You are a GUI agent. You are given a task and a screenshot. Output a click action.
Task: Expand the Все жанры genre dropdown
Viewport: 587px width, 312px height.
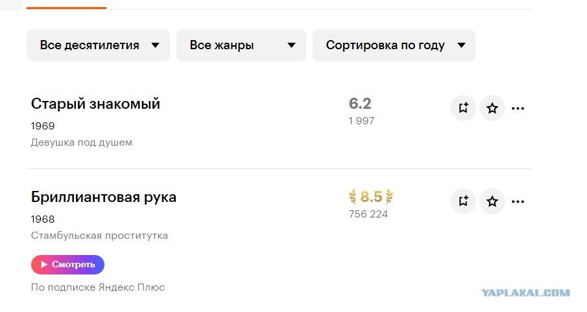241,45
